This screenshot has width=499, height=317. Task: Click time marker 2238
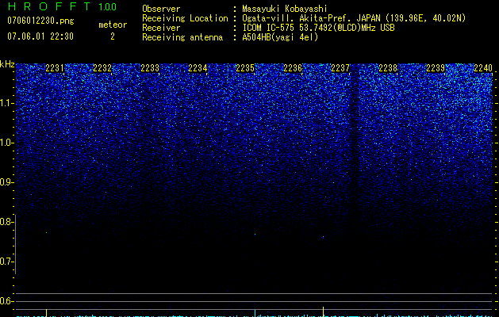pyautogui.click(x=388, y=68)
